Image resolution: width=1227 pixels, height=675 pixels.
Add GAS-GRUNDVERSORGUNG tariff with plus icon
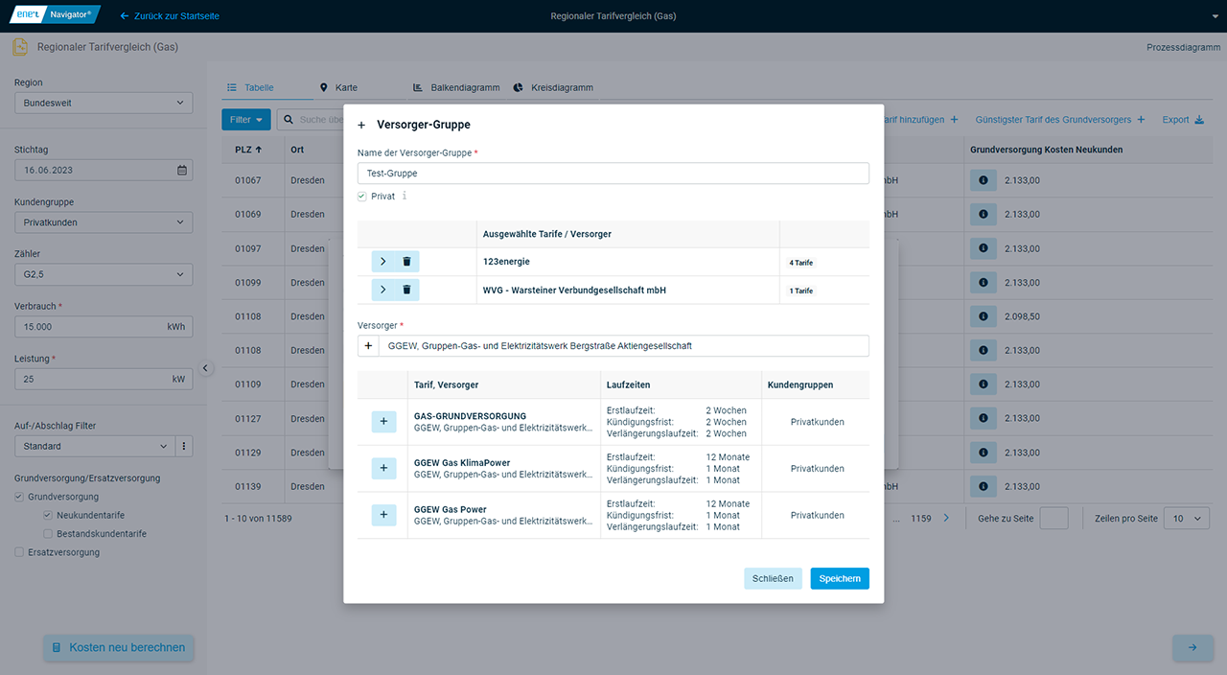click(x=382, y=422)
